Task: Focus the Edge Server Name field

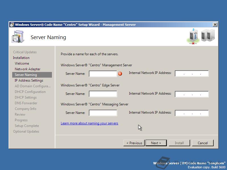Action: [x=103, y=94]
